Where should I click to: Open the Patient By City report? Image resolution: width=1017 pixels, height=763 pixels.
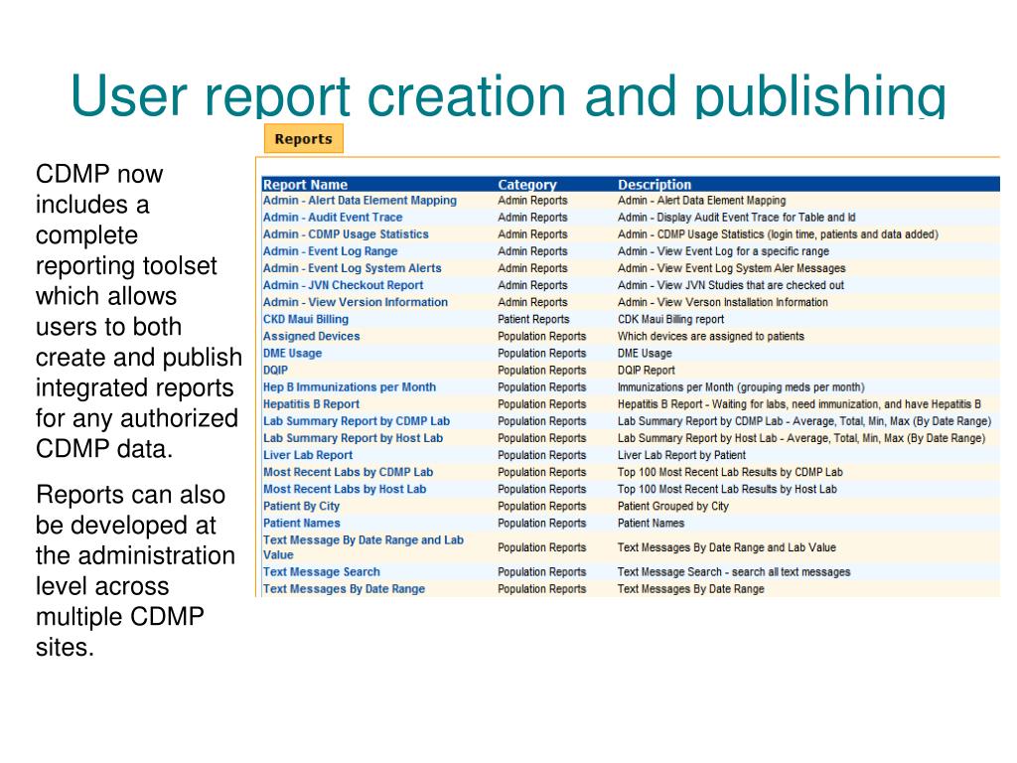302,506
